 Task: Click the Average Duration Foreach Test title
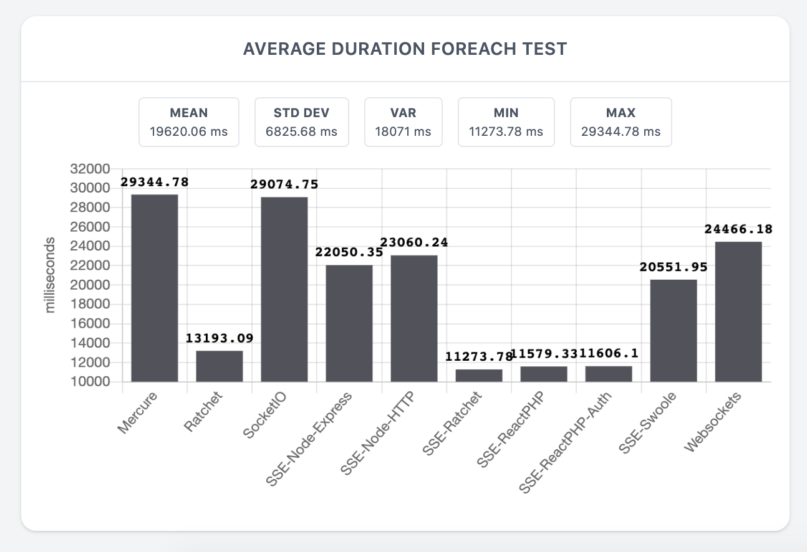(x=405, y=49)
